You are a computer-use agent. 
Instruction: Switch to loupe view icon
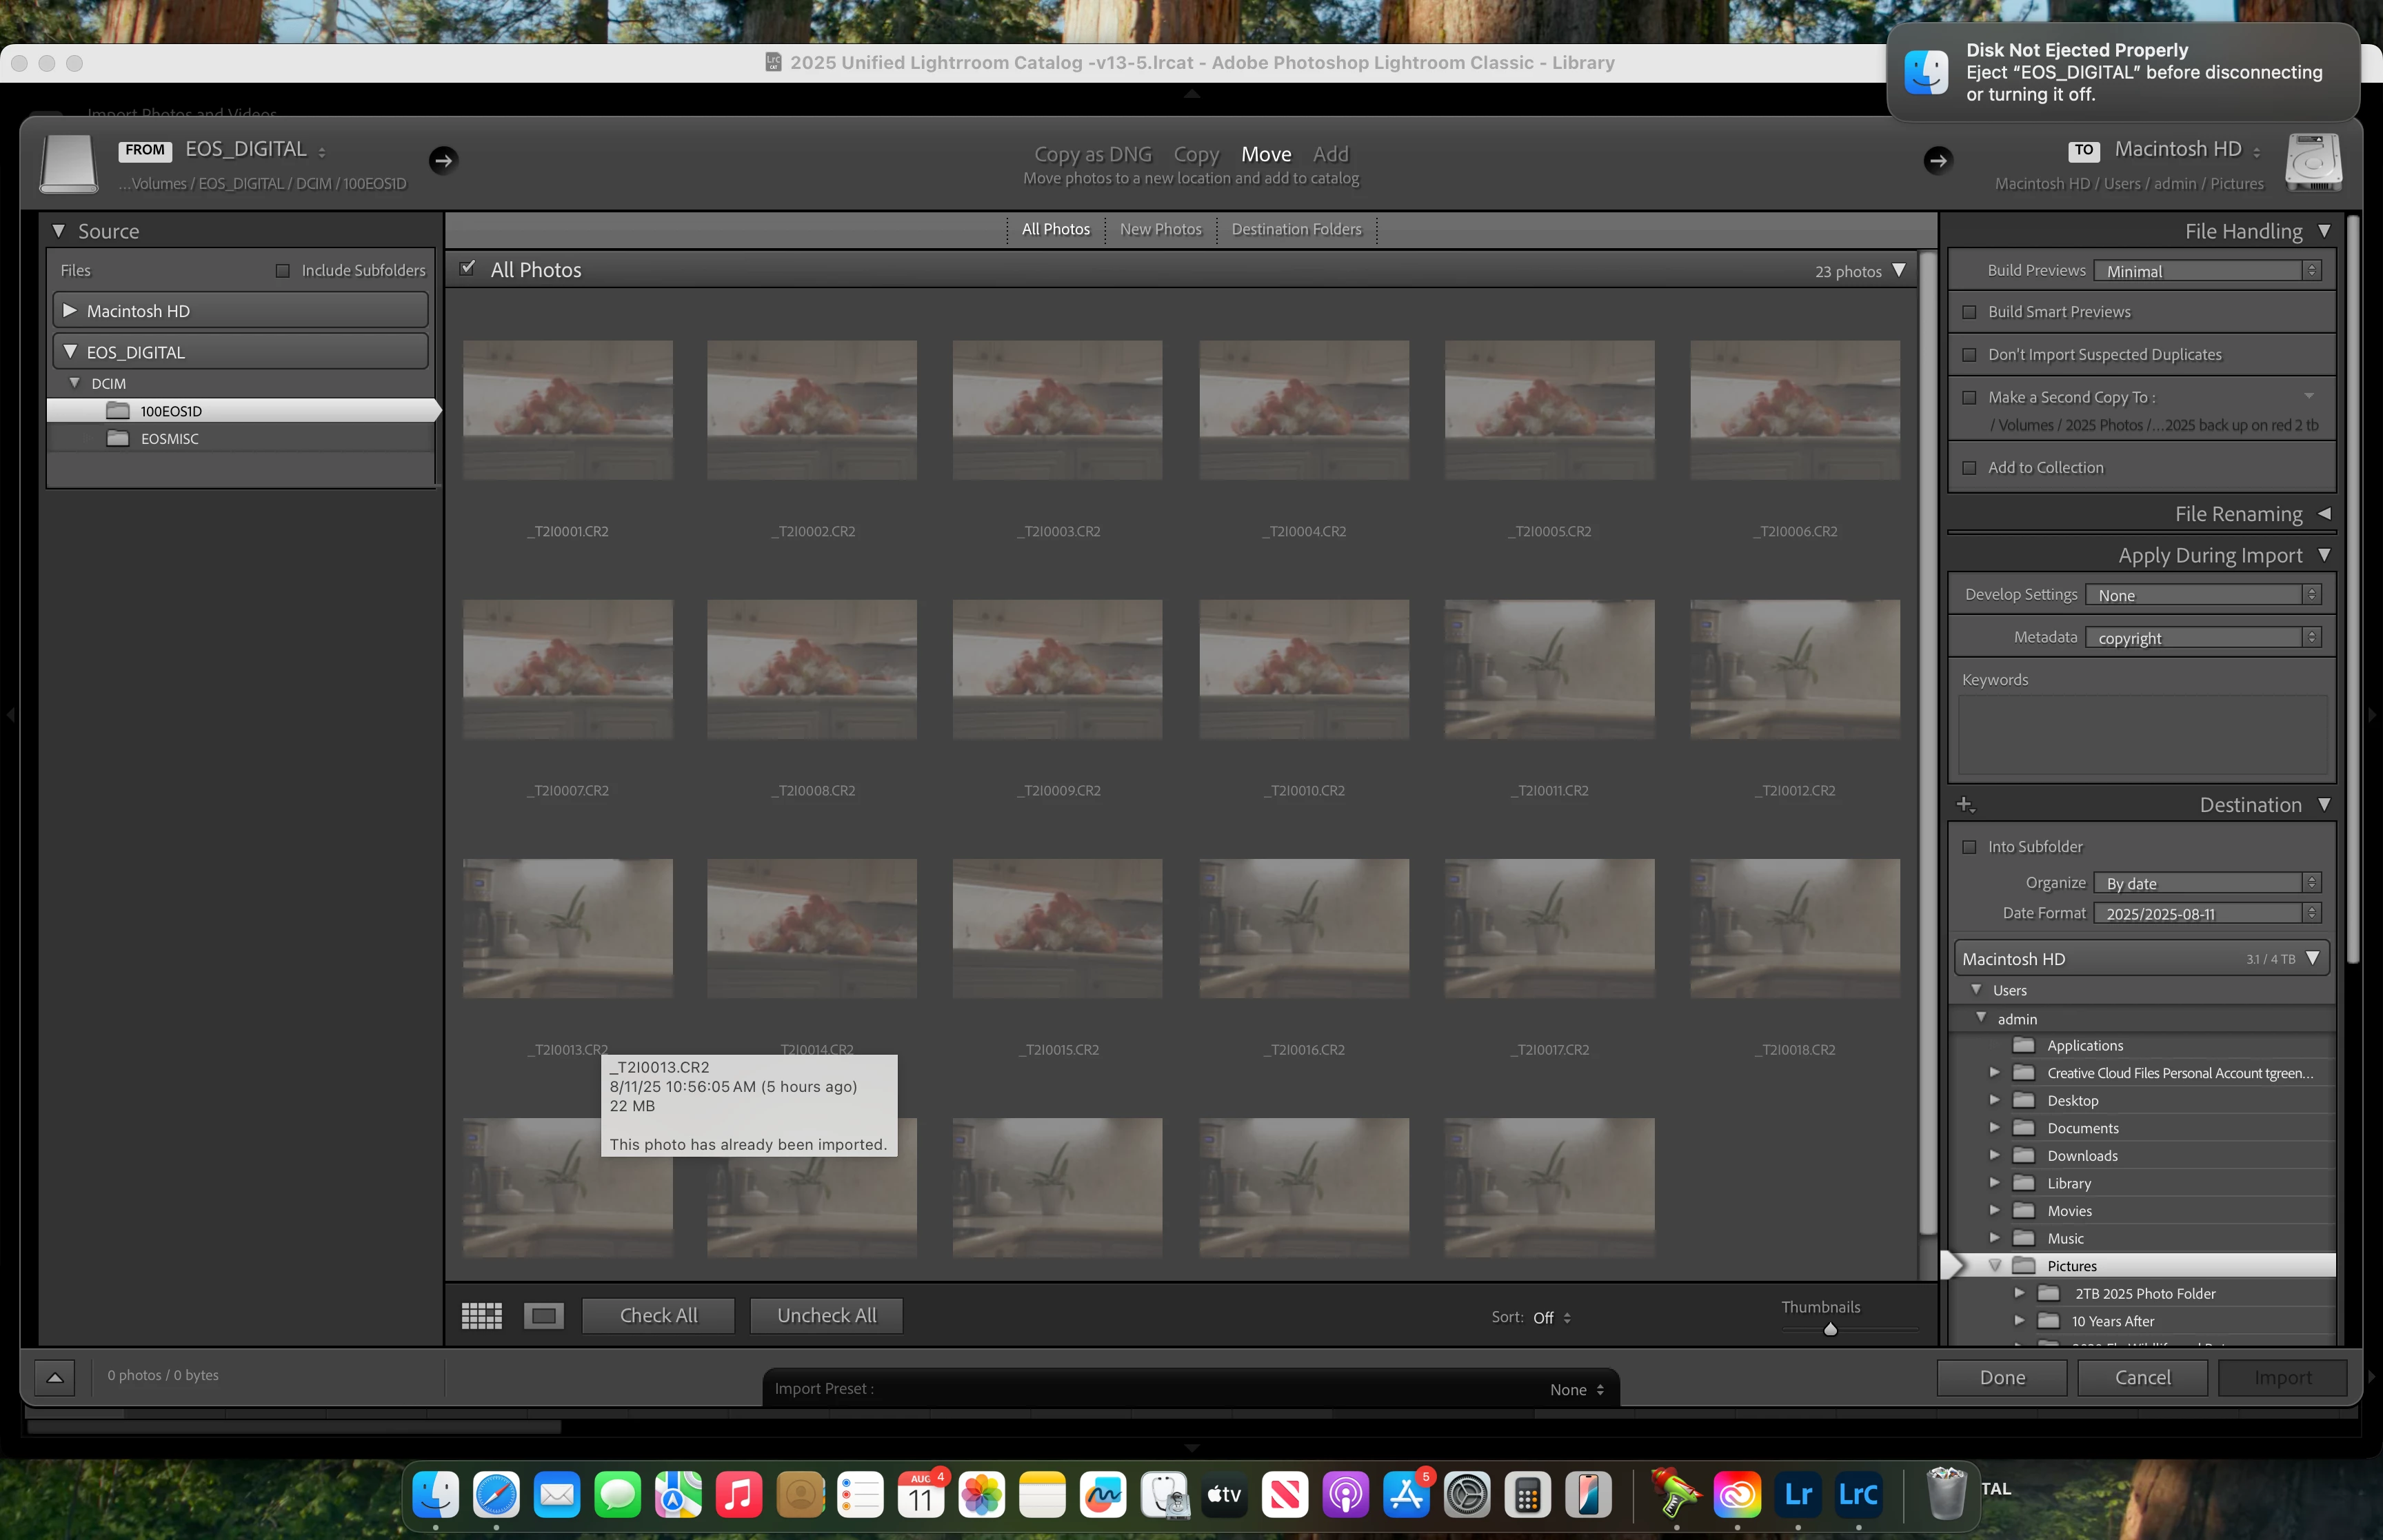click(544, 1316)
